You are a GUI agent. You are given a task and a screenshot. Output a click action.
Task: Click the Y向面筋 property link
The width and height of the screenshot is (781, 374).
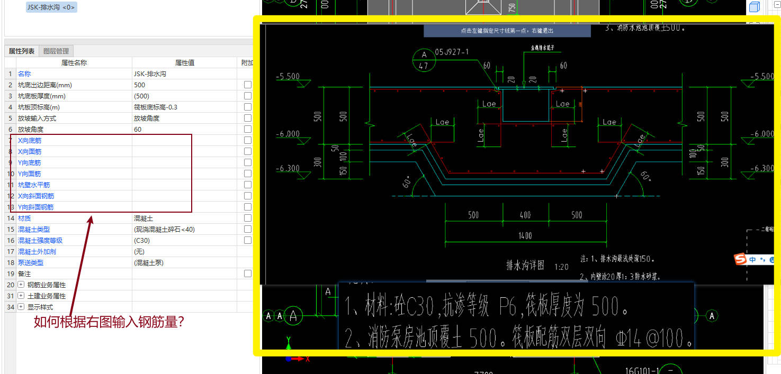coord(30,174)
